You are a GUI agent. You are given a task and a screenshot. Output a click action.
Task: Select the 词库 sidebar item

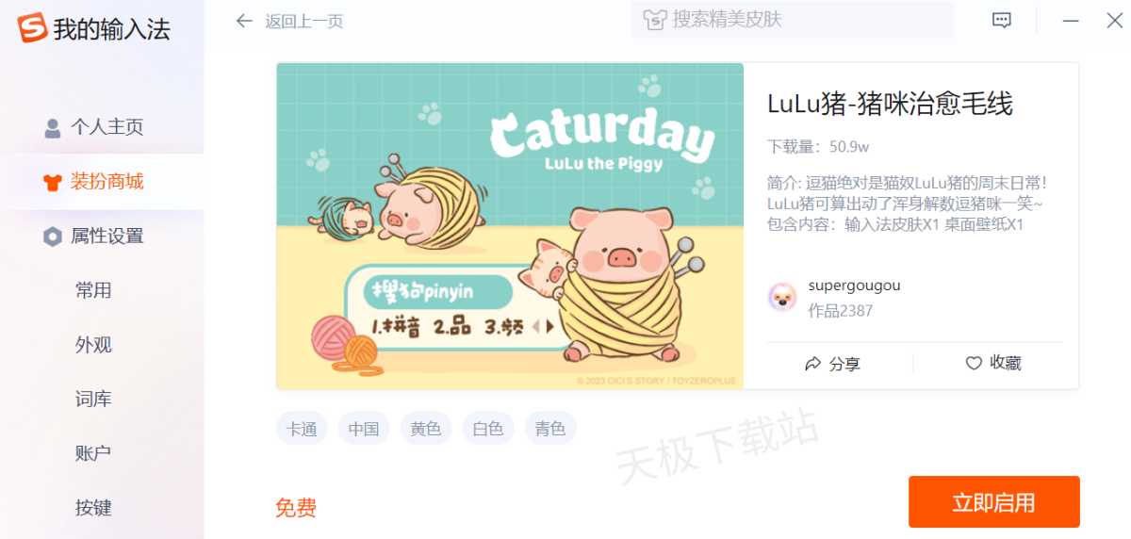click(94, 400)
